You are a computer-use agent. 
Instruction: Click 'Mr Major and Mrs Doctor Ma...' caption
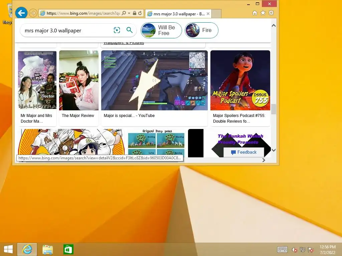tap(36, 118)
